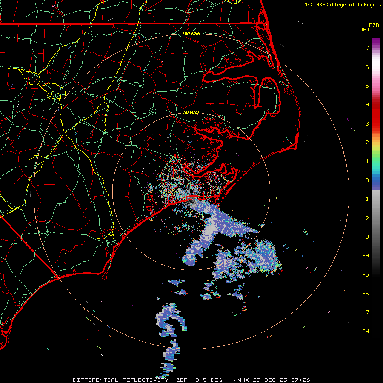This screenshot has height=383, width=383.
Task: Click the "29 DEC 25" date text
Action: 271,380
